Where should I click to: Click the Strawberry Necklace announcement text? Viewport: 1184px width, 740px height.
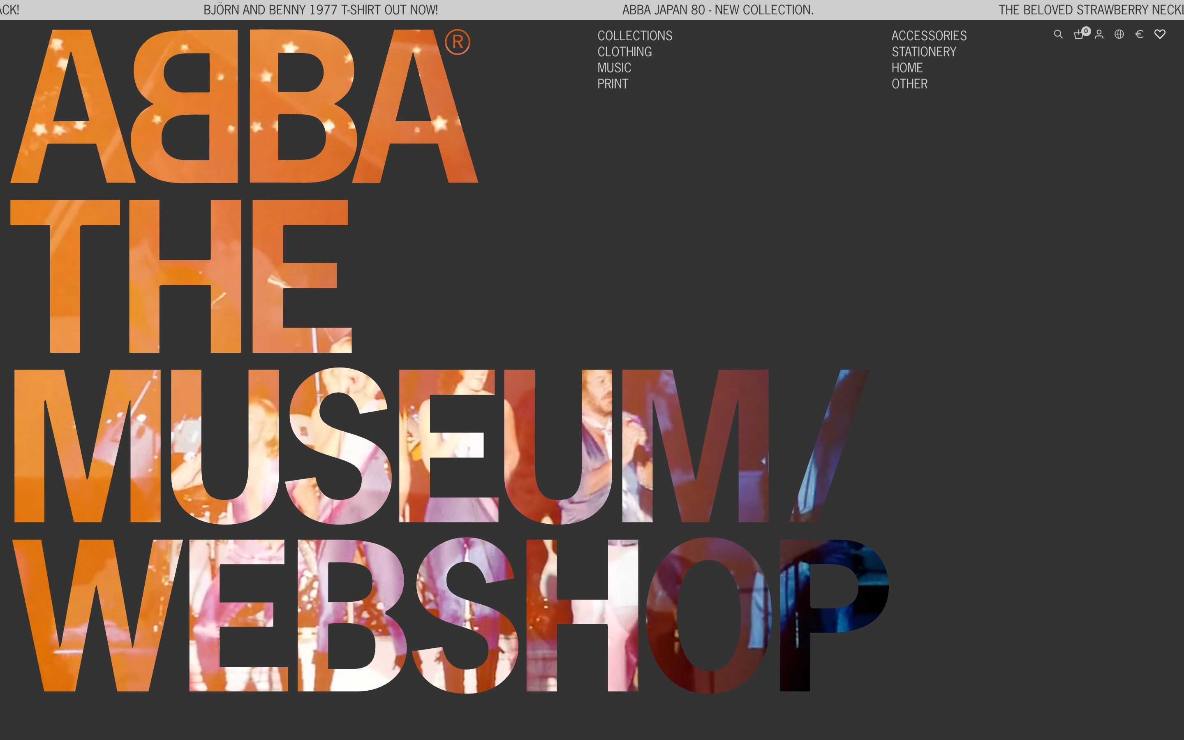(1090, 10)
